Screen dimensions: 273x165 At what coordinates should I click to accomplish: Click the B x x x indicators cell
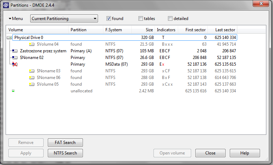pos(167,44)
